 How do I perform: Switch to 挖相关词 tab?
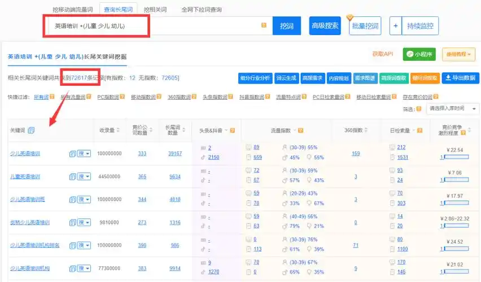pyautogui.click(x=155, y=10)
